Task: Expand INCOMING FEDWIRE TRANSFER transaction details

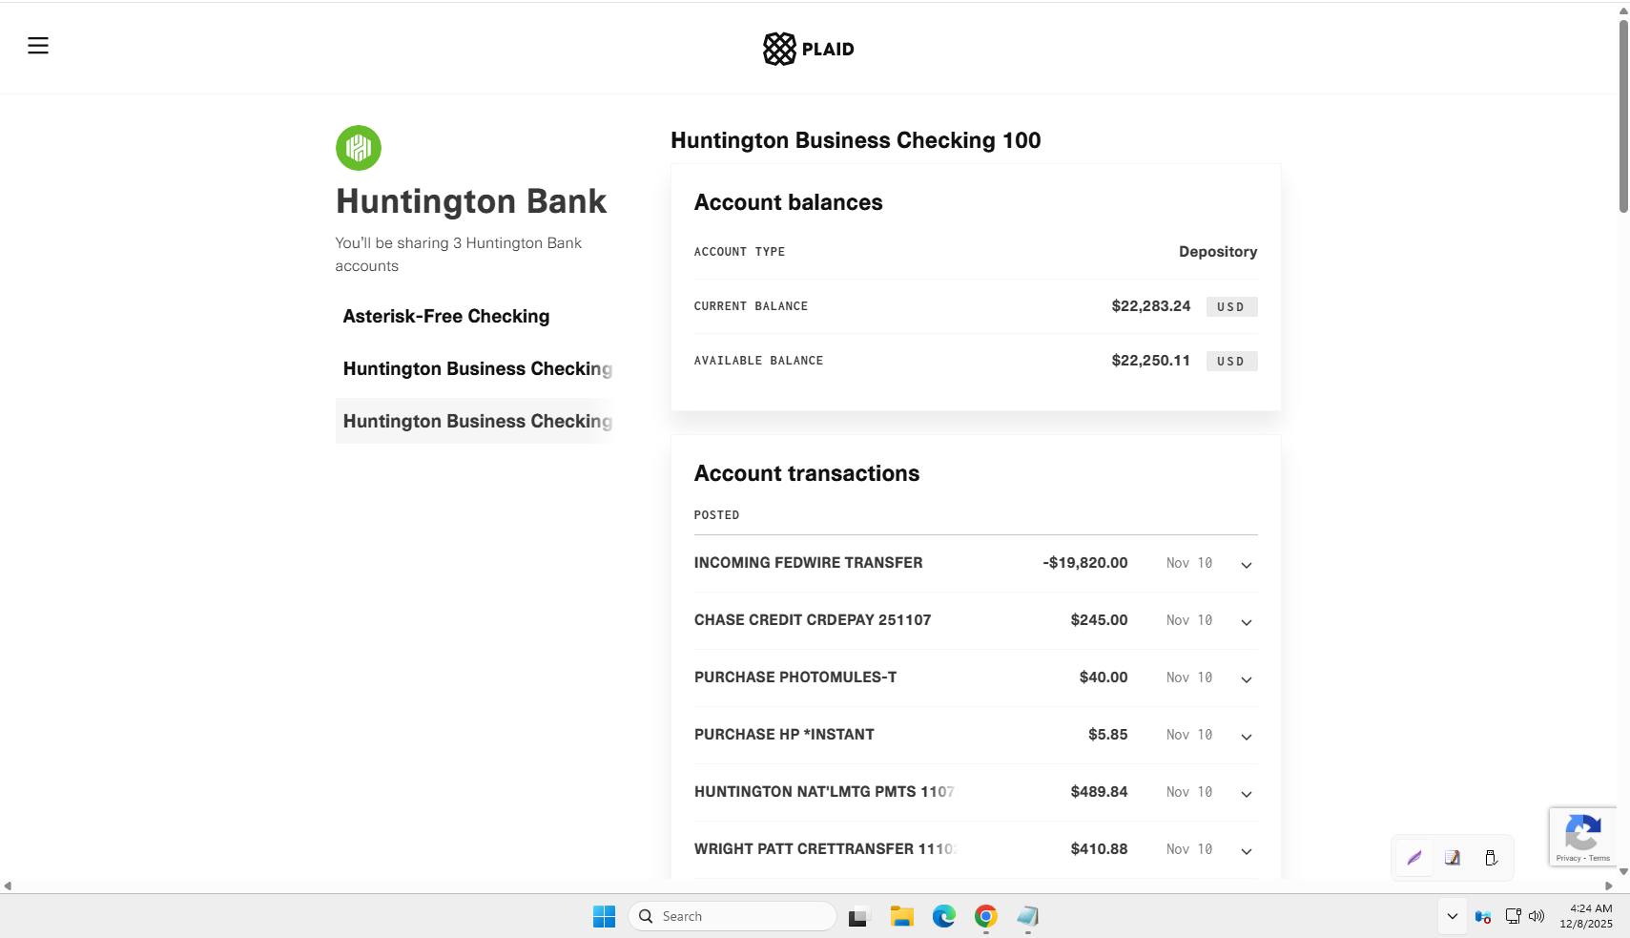Action: pyautogui.click(x=1246, y=565)
